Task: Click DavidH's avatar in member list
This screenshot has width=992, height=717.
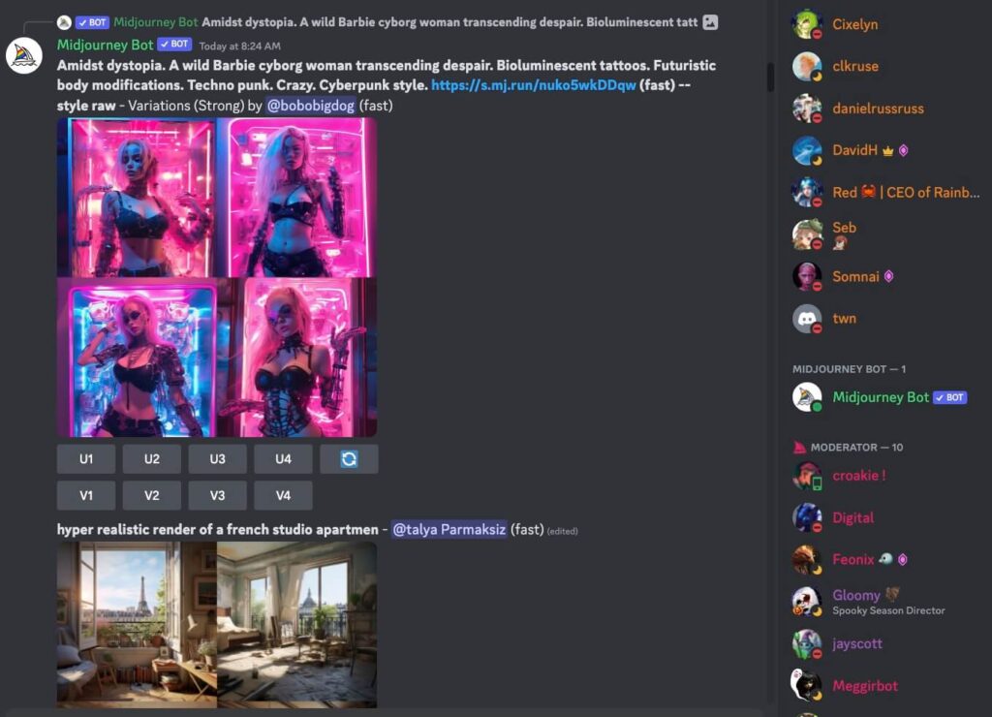Action: point(807,150)
